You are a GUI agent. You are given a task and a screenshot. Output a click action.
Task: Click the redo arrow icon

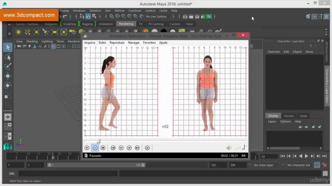coord(65,17)
